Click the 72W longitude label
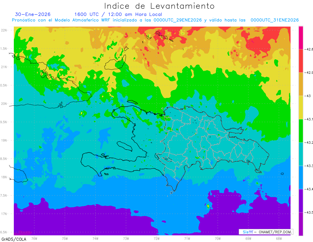Viewport: 313px width, 242px height. tap(156, 238)
